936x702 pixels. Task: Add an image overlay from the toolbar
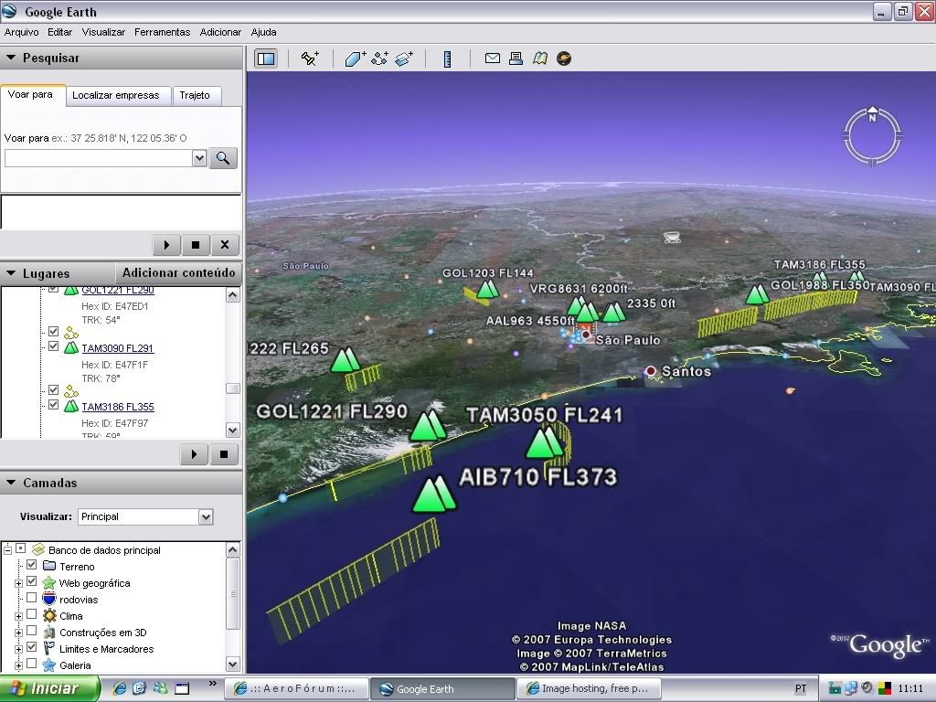[x=404, y=58]
